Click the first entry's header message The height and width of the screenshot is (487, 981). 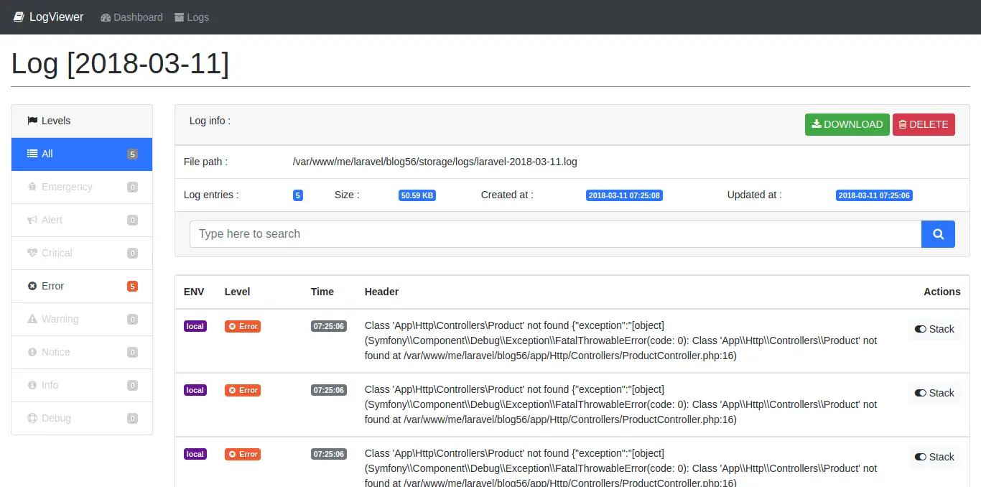coord(621,340)
